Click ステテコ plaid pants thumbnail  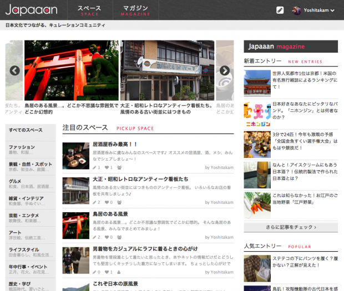pyautogui.click(x=257, y=268)
